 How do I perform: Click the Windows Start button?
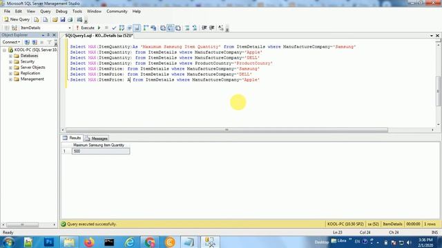tap(8, 242)
